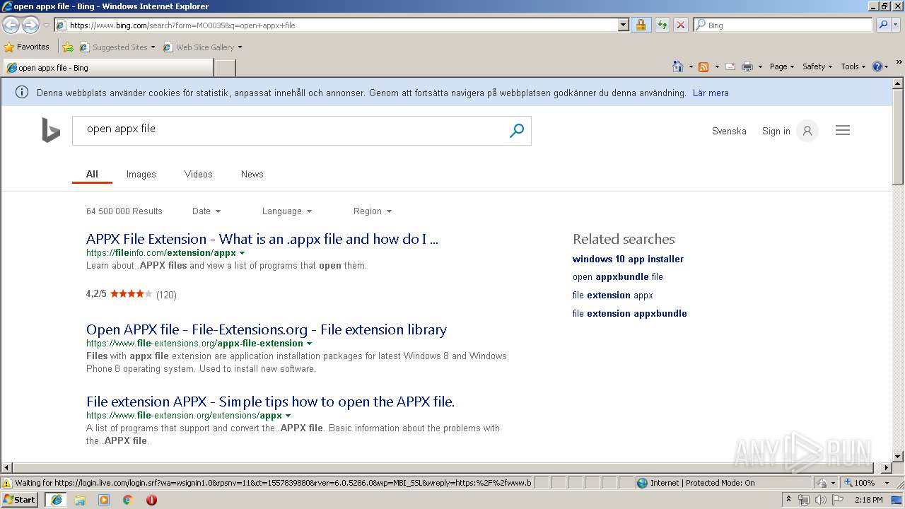Click the clock showing 2:18 PM
This screenshot has width=905, height=509.
click(x=868, y=500)
